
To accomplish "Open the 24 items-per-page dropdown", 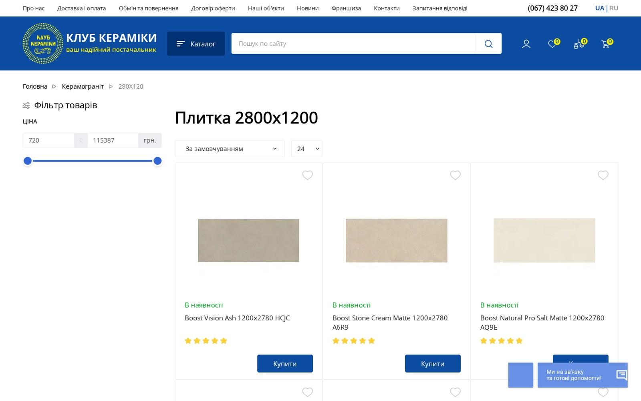I will (306, 149).
